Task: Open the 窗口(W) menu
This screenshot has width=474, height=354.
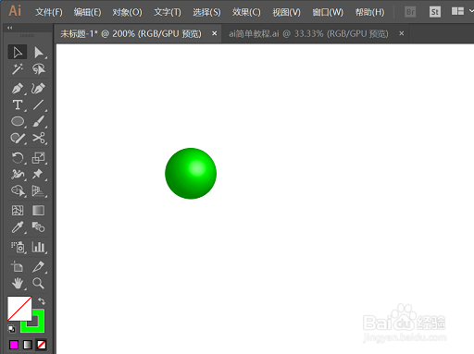Action: point(328,12)
